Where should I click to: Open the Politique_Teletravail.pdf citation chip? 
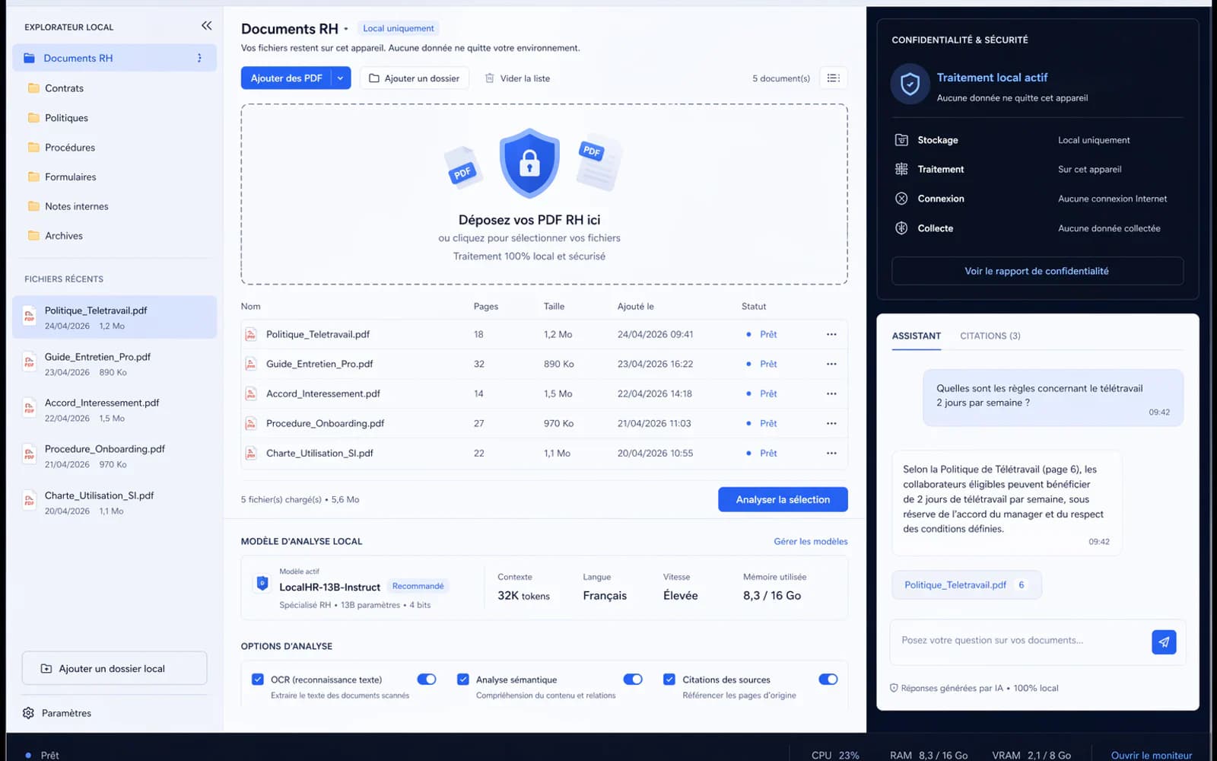click(x=966, y=584)
